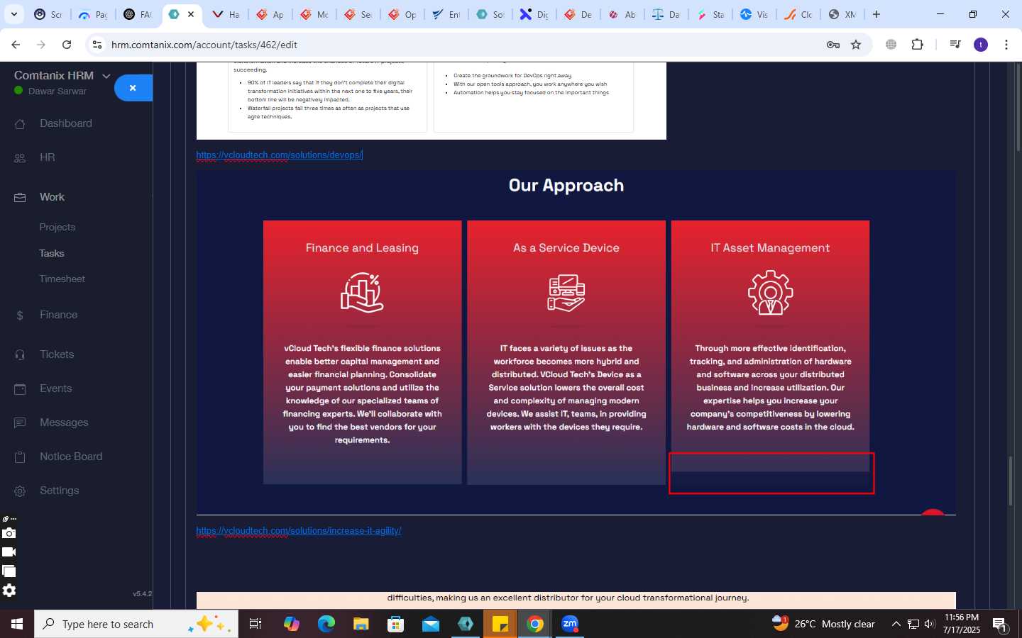The height and width of the screenshot is (638, 1022).
Task: Open Settings in the sidebar
Action: 60,491
